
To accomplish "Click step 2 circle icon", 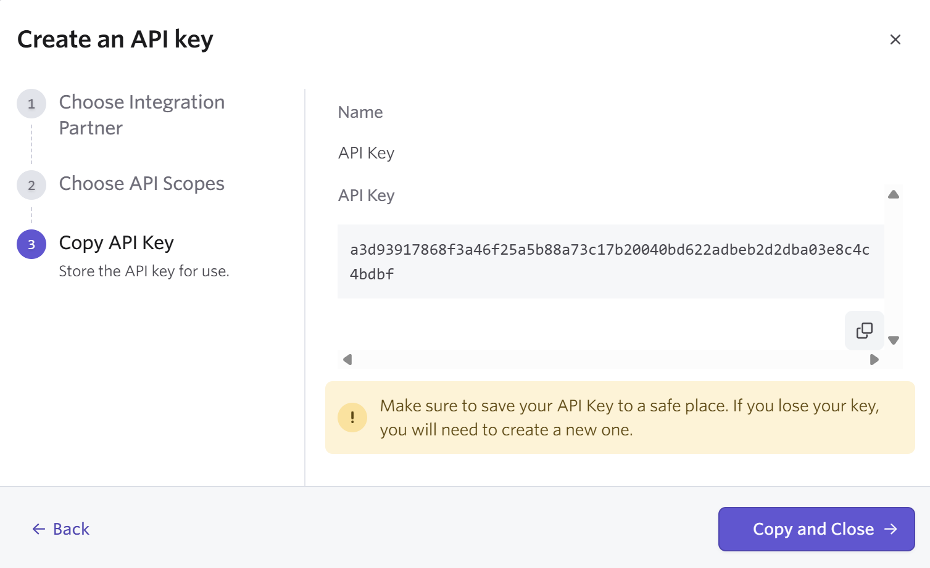I will click(31, 185).
